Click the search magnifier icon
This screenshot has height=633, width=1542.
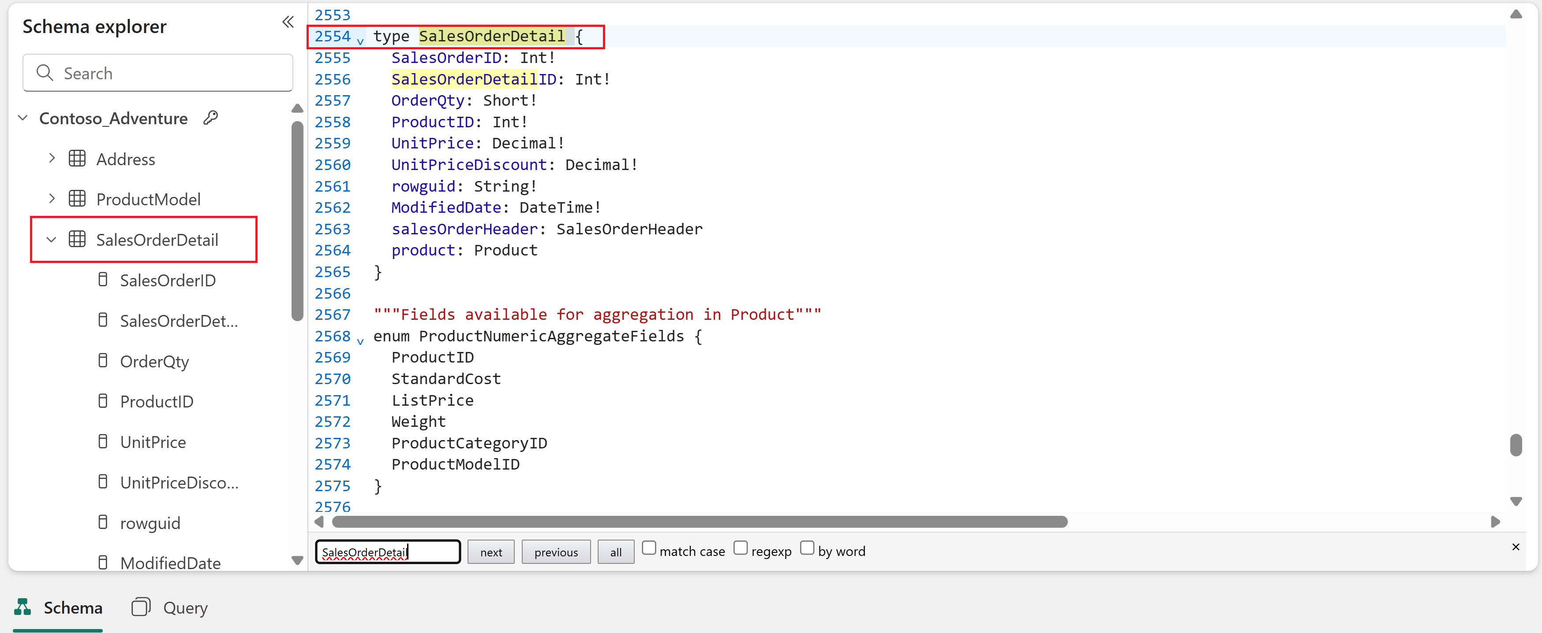pyautogui.click(x=45, y=73)
